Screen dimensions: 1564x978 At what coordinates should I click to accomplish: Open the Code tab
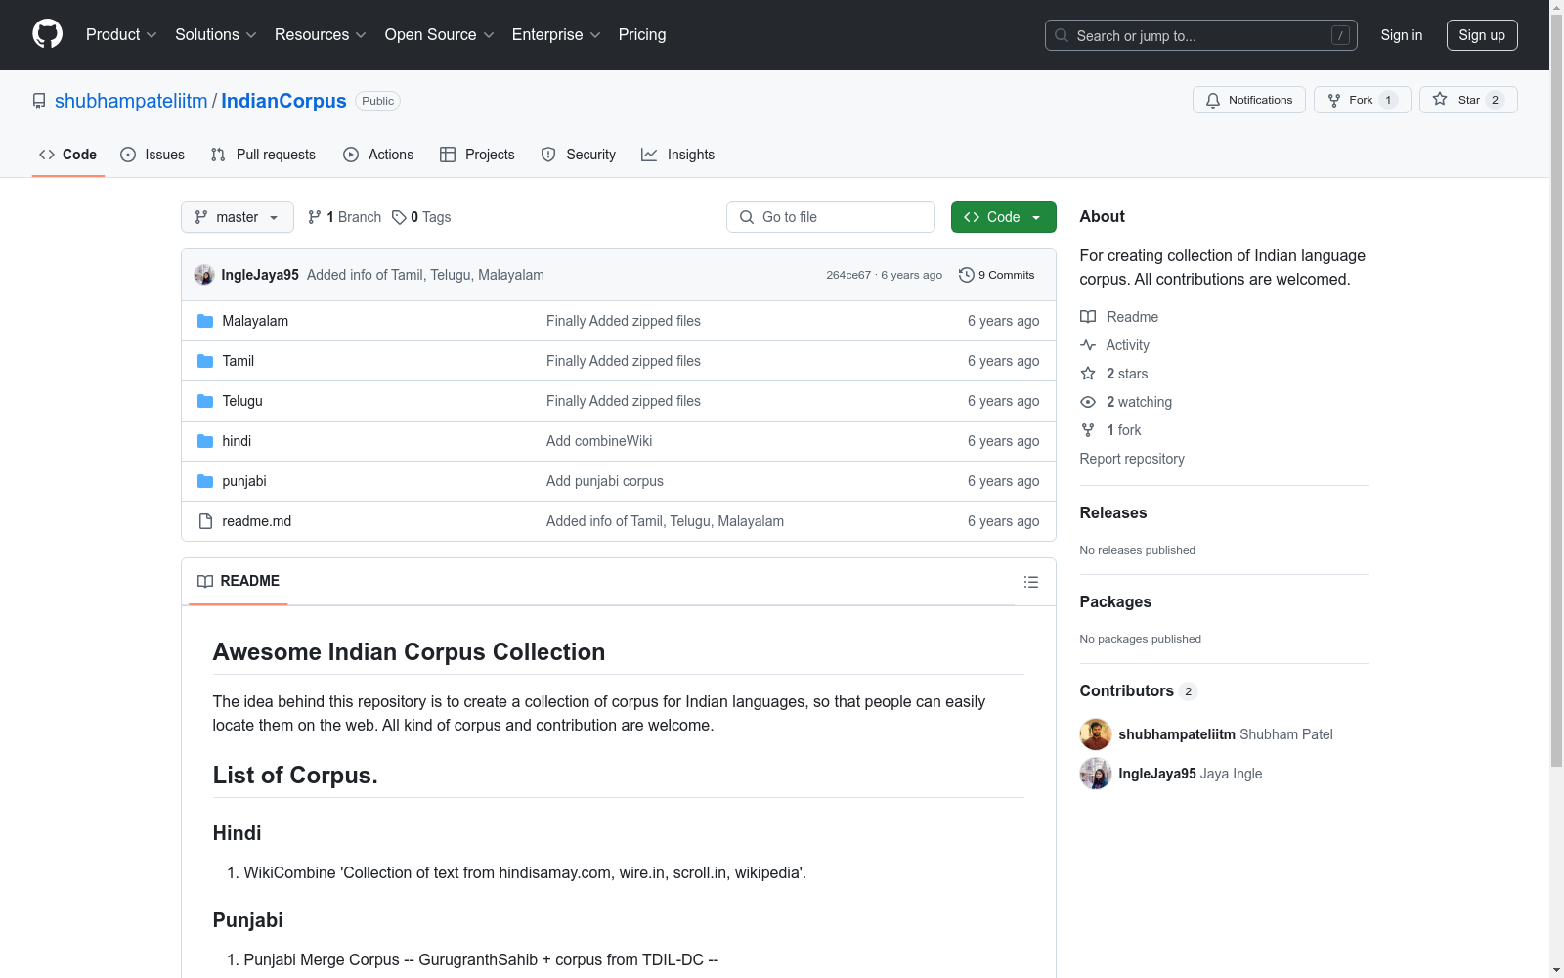[68, 155]
